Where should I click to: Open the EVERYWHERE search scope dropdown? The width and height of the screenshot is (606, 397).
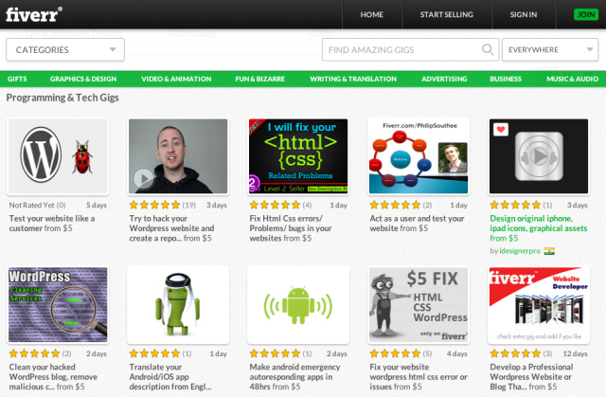coord(550,49)
